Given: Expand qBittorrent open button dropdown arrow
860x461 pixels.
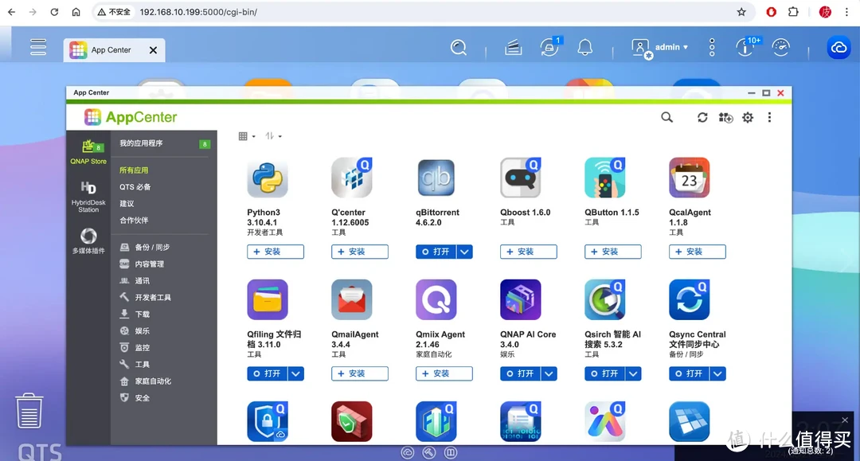Looking at the screenshot, I should pos(464,252).
